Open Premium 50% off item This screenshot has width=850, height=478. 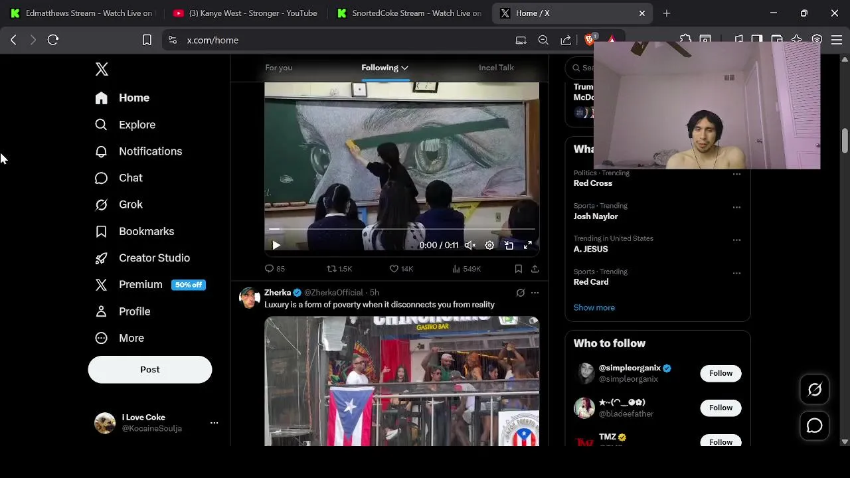click(x=150, y=285)
